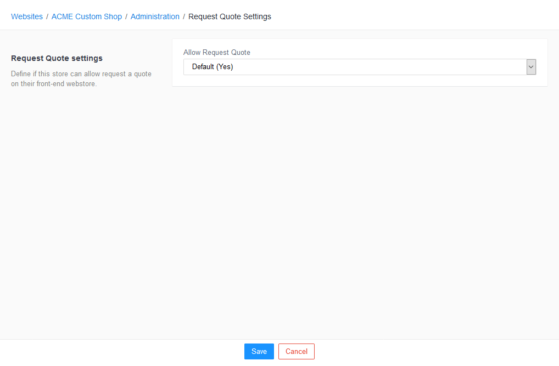Open the Websites breadcrumb link
Screen dimensions: 559x366
tap(26, 16)
